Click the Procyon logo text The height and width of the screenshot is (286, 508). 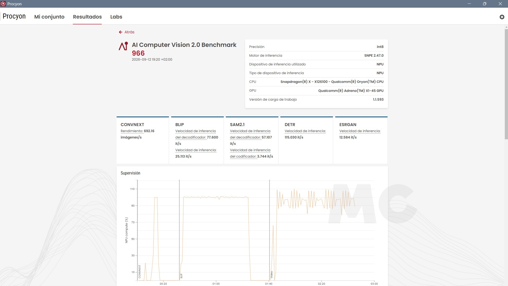(14, 16)
